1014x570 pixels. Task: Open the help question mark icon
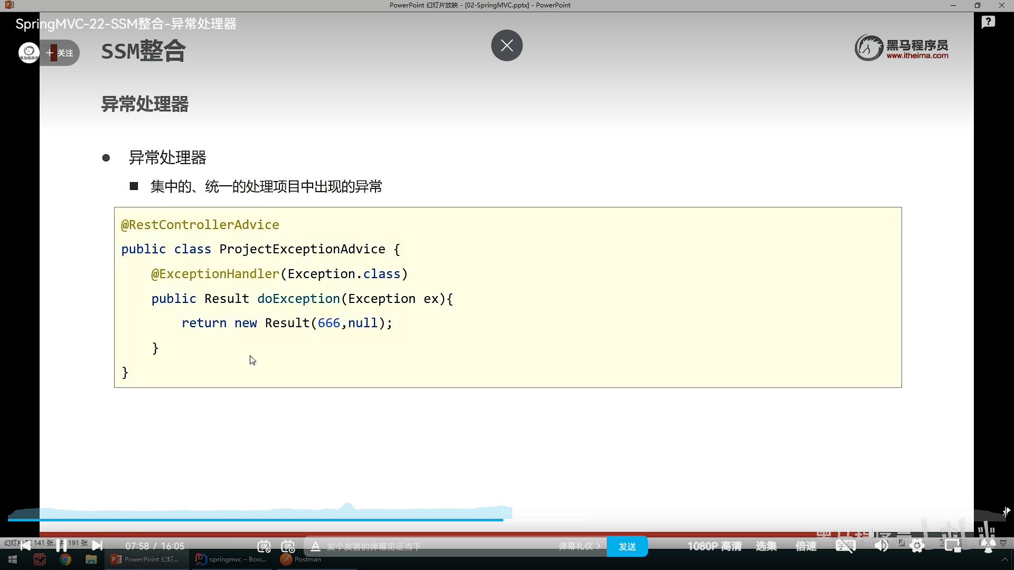[x=988, y=22]
